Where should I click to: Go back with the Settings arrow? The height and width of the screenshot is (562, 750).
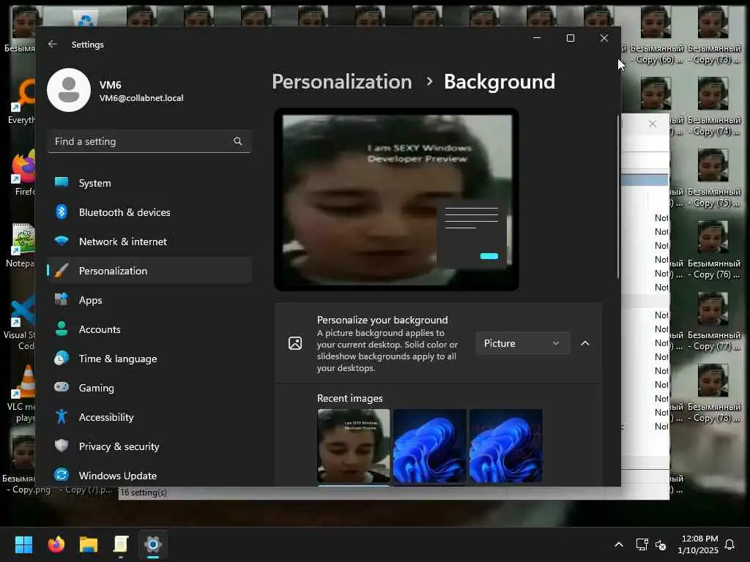pyautogui.click(x=53, y=44)
